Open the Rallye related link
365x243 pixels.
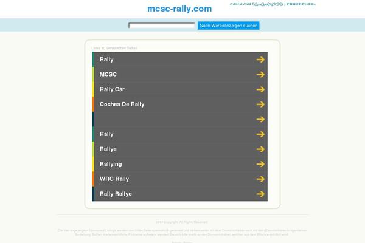108,149
